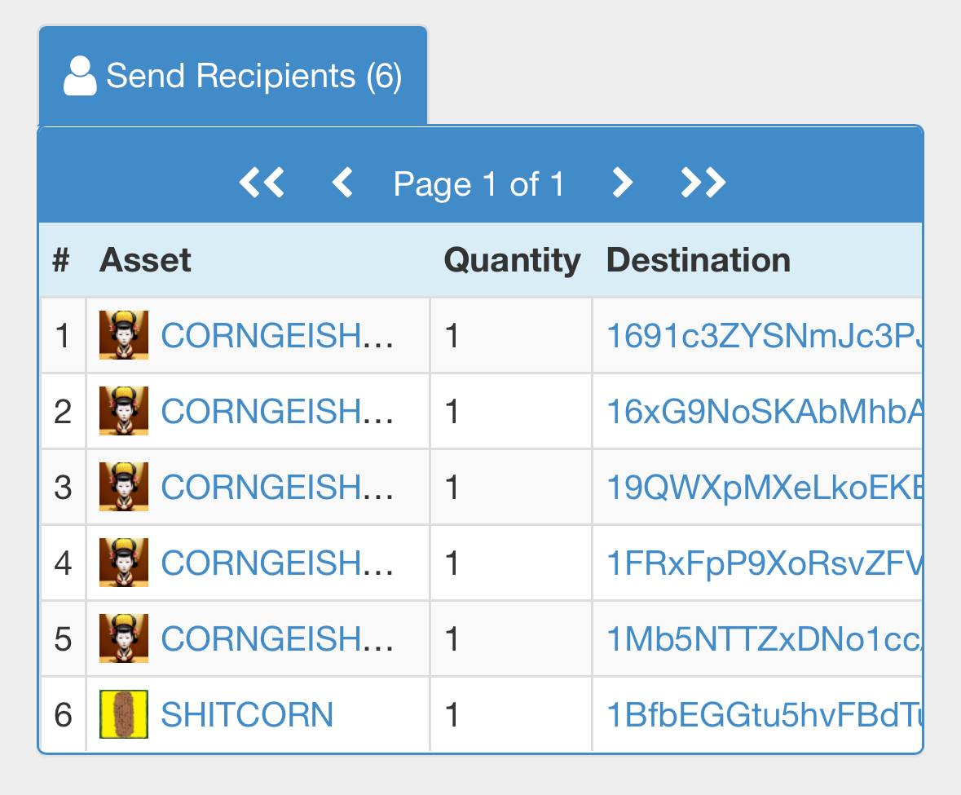Image resolution: width=961 pixels, height=795 pixels.
Task: Open the CORNGEISH... asset link in row 2
Action: (x=277, y=411)
